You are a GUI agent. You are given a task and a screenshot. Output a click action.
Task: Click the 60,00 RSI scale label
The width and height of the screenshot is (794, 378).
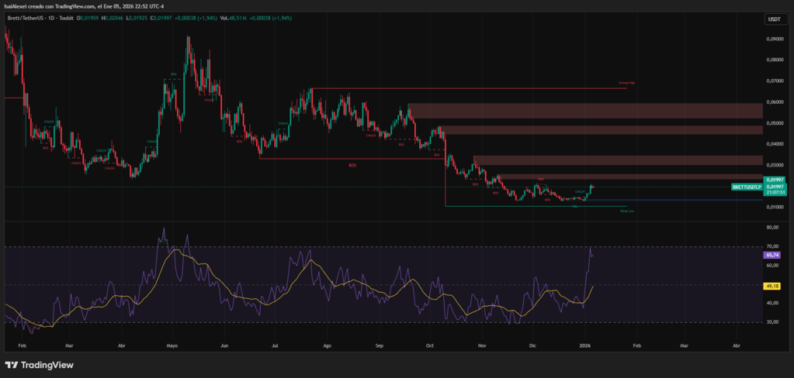tap(772, 266)
